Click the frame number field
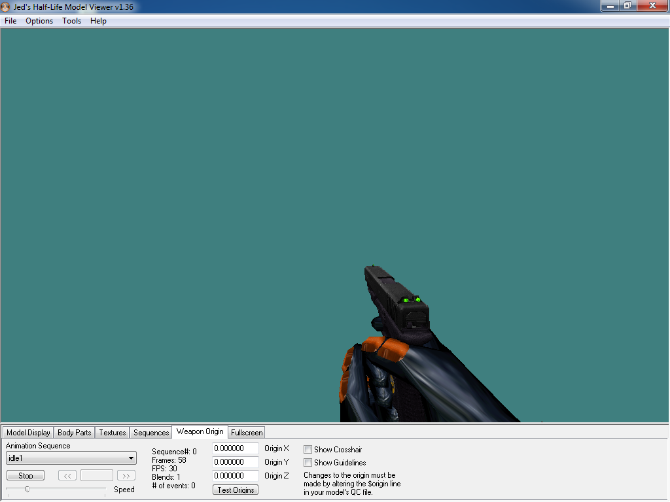 pos(97,476)
